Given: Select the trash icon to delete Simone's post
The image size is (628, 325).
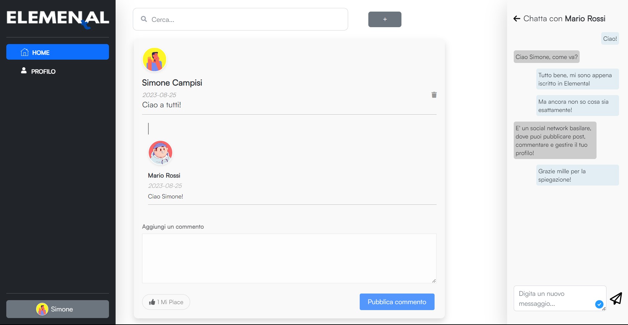Looking at the screenshot, I should click(434, 95).
